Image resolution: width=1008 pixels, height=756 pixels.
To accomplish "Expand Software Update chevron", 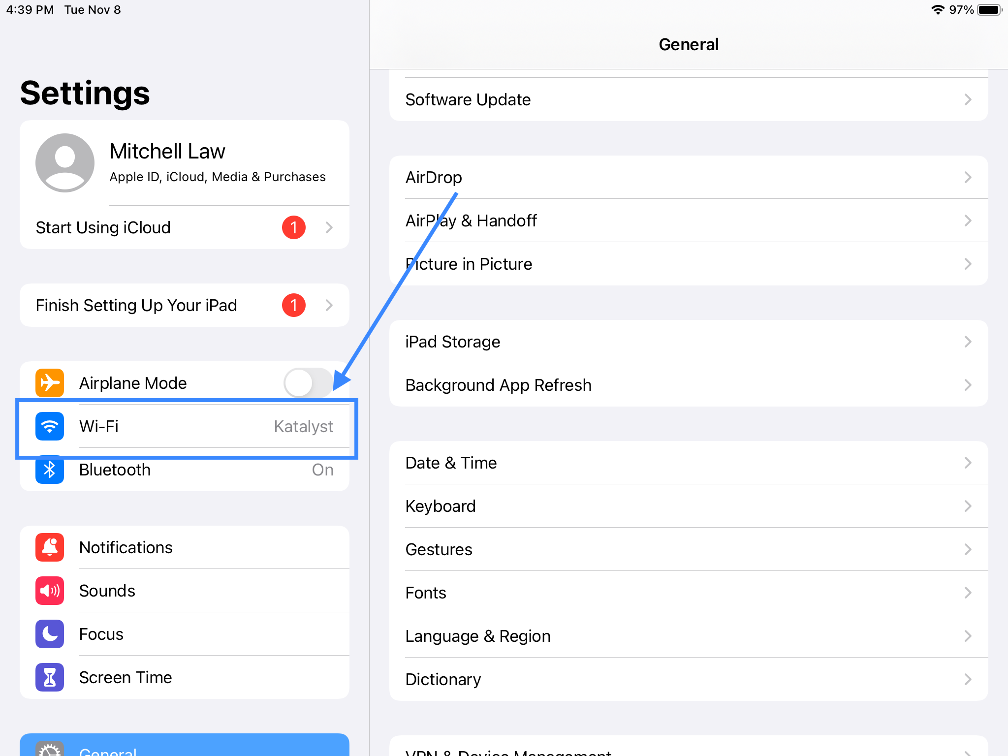I will [x=968, y=99].
